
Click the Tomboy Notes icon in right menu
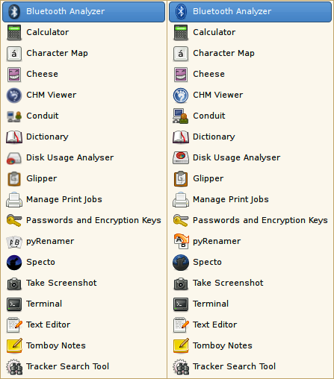(x=182, y=345)
